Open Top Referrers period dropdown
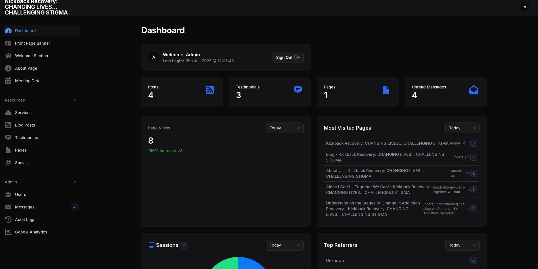The height and width of the screenshot is (269, 538). pyautogui.click(x=462, y=245)
